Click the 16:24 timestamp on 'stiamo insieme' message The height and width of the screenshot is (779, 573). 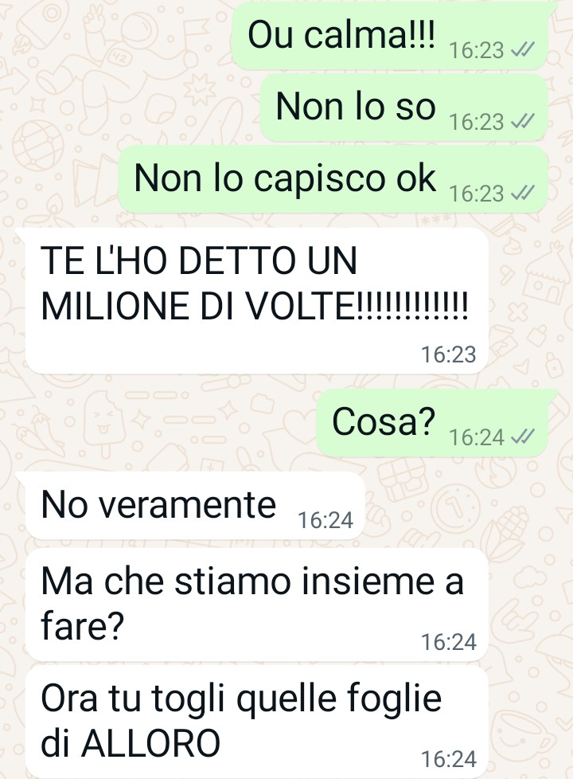[x=448, y=642]
